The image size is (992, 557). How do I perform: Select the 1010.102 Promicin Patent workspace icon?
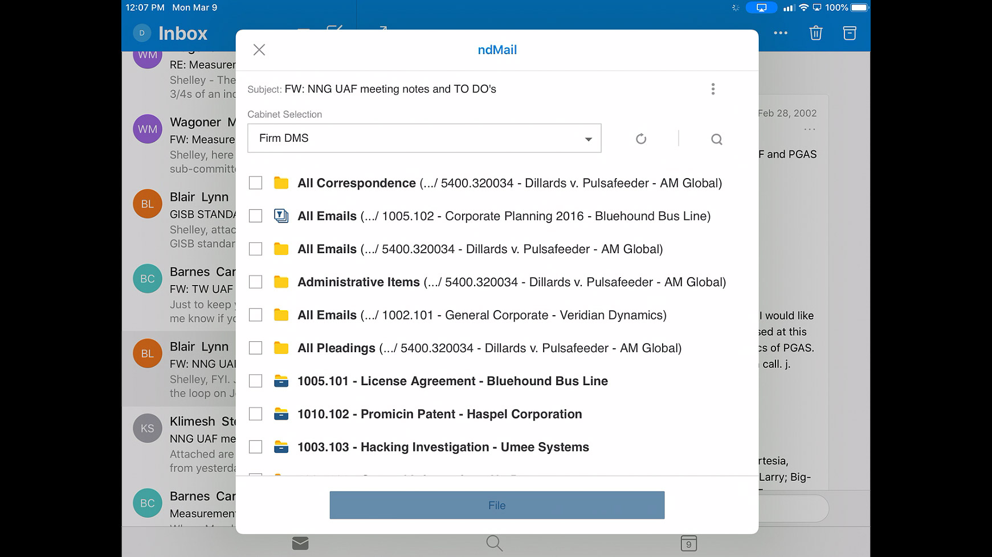(281, 414)
